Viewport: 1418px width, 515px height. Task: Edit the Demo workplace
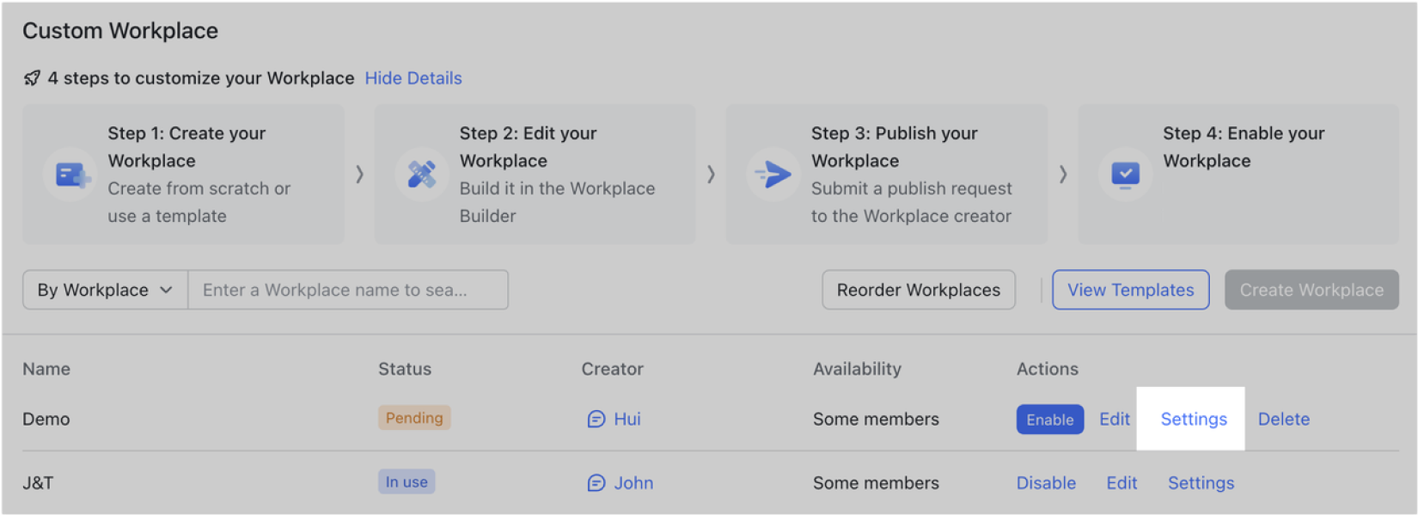(1115, 419)
